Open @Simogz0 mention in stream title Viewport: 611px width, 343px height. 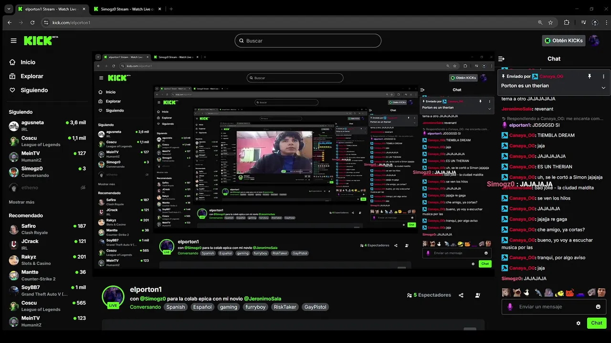pos(153,299)
